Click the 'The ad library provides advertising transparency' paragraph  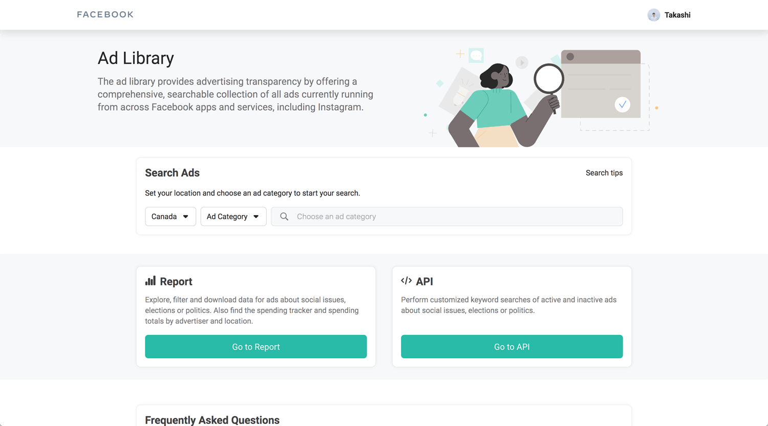pos(236,94)
